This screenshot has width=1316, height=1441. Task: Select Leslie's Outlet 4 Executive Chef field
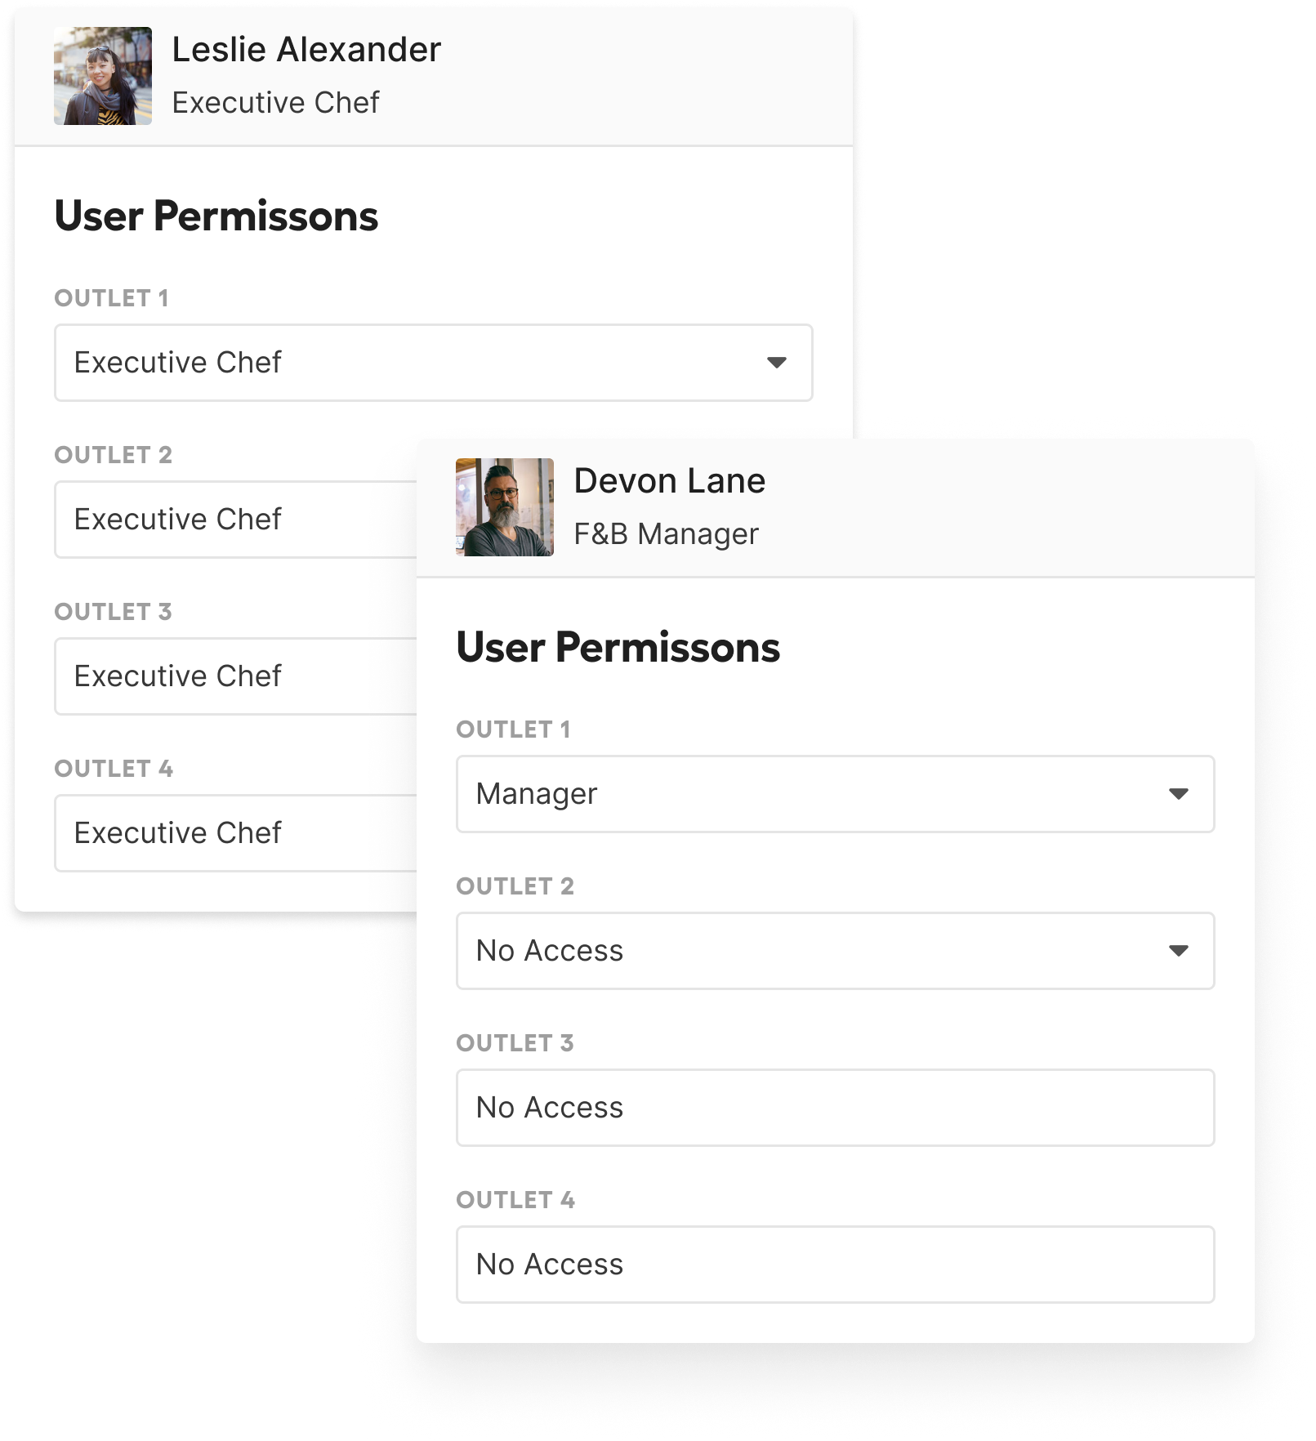click(237, 833)
